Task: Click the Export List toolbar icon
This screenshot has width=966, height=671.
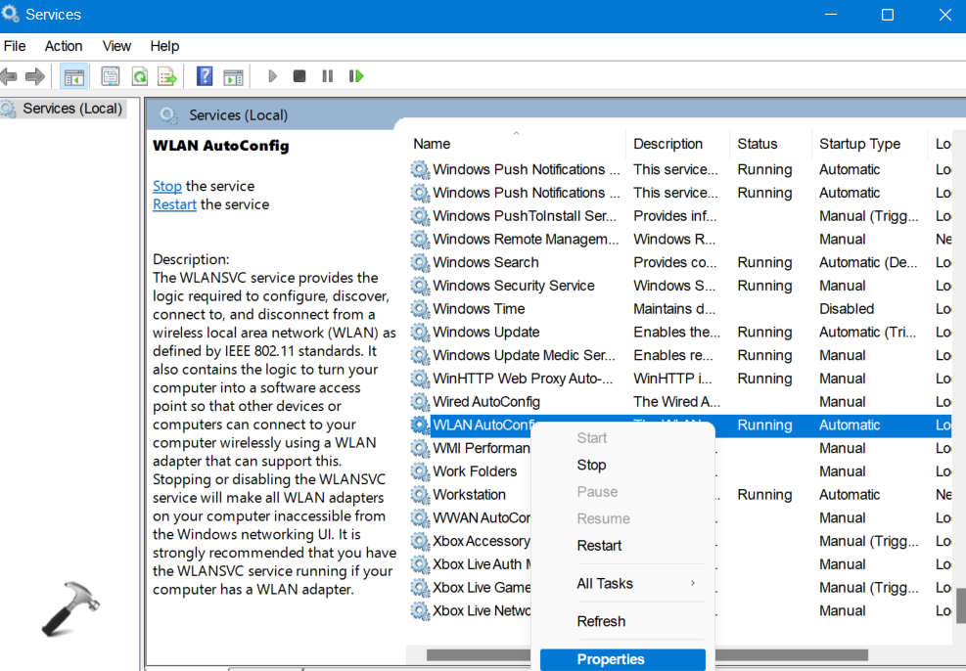Action: [167, 76]
